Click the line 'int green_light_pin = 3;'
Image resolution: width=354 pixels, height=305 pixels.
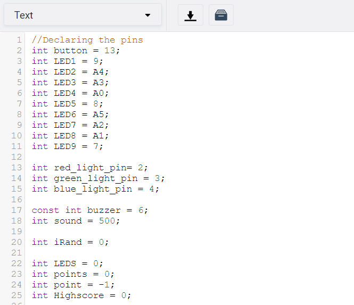click(98, 178)
